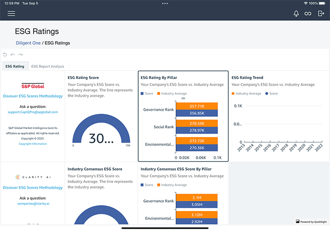
Task: Click the reset dashboard icon
Action: tap(5, 55)
